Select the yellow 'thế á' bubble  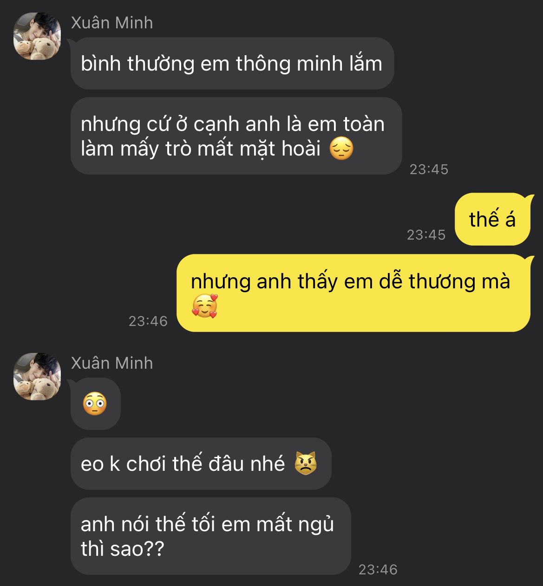[x=492, y=219]
